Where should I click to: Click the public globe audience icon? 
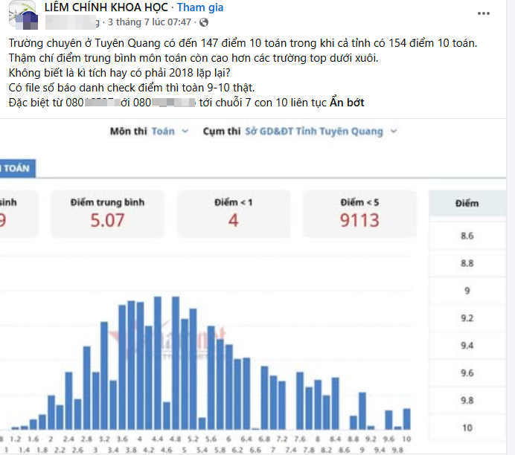coord(204,22)
